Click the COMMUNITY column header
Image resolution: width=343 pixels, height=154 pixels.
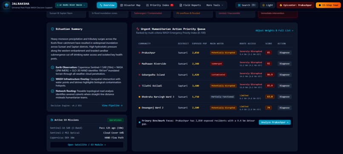[144, 43]
